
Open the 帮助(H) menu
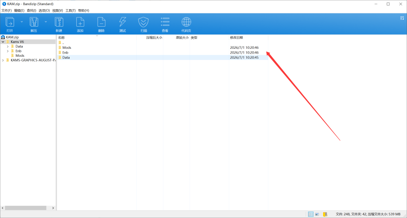click(x=83, y=10)
